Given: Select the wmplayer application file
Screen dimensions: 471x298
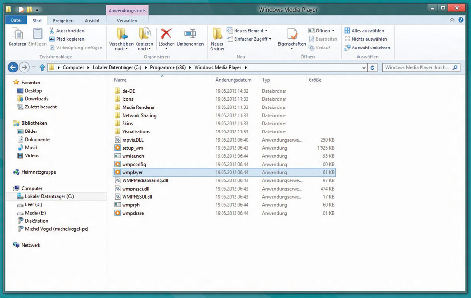Looking at the screenshot, I should pyautogui.click(x=224, y=172).
